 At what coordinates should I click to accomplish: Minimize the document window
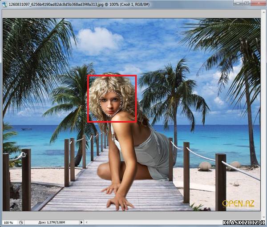point(238,4)
